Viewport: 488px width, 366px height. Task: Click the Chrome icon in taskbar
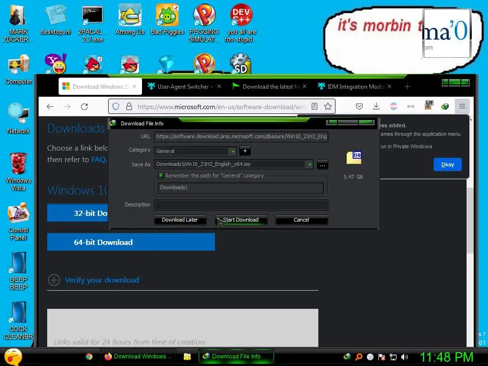[x=89, y=356]
